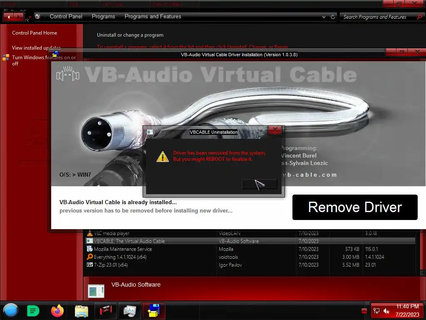Screen dimensions: 426x320
Task: Click the Everything magnifier icon
Action: click(x=90, y=257)
